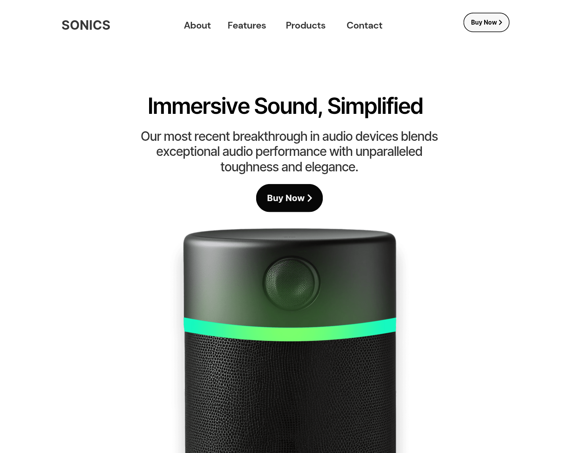Click the chevron in header Buy Now button
This screenshot has height=453, width=571.
coord(500,22)
